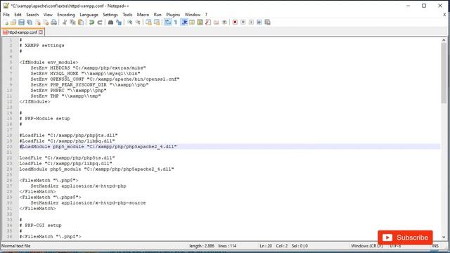The image size is (450, 253).
Task: Toggle synchronize horizontal scrolling icon
Action: pos(157,22)
